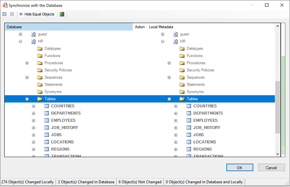Click Synonyms folder icon in Local Metadata
This screenshot has height=187, width=290.
point(182,92)
